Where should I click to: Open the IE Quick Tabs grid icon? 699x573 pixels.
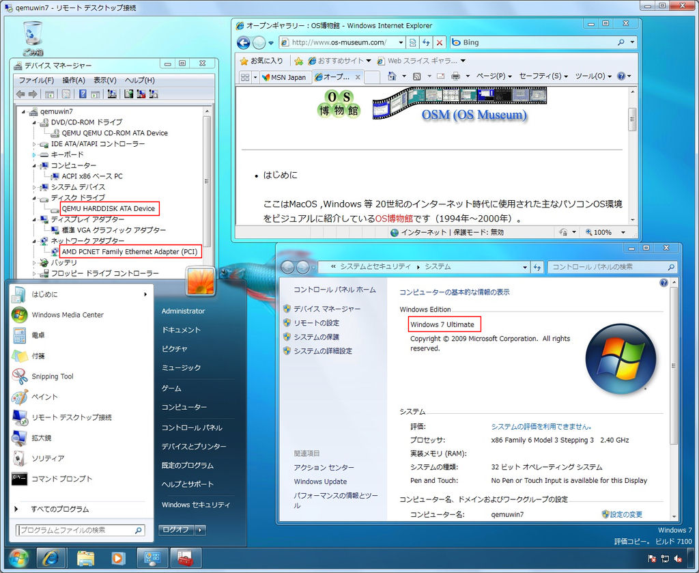[245, 77]
